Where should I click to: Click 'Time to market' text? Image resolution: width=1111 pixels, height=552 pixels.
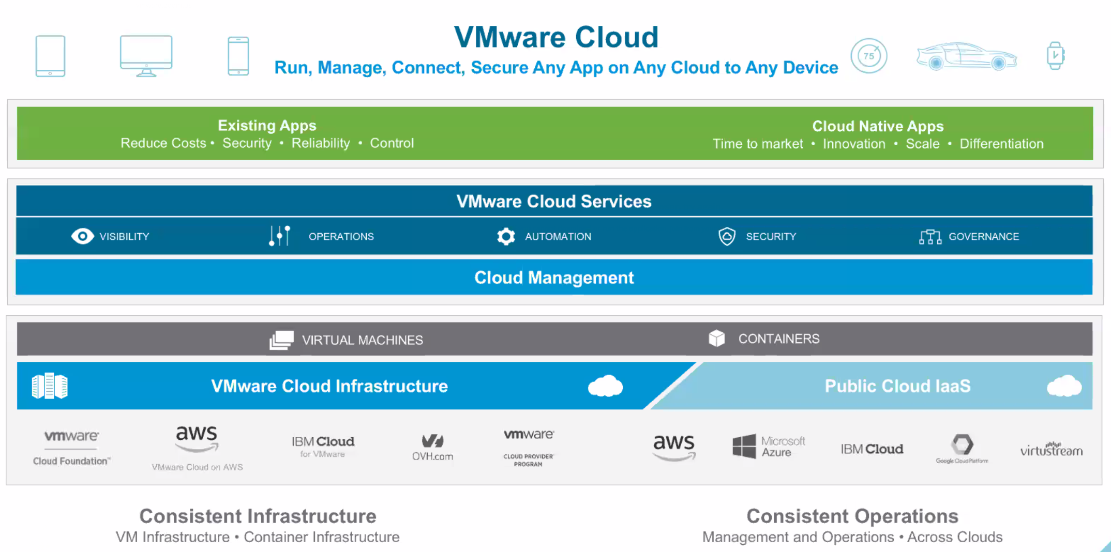(758, 144)
